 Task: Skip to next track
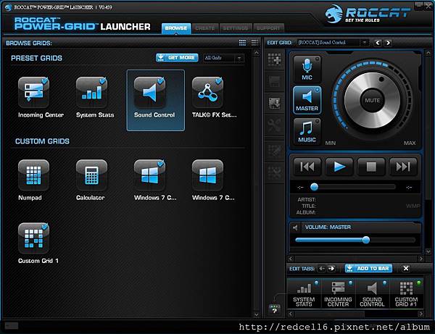pyautogui.click(x=403, y=167)
